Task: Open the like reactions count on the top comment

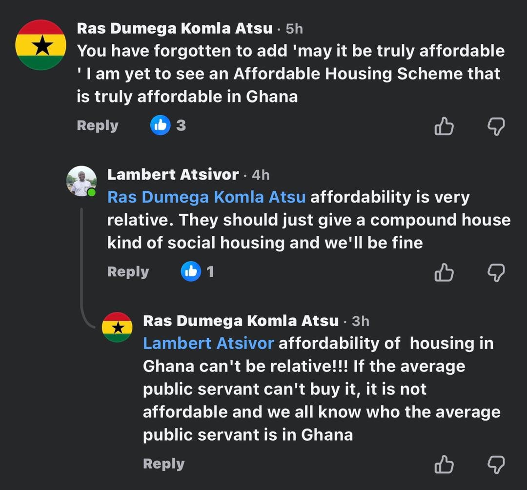Action: click(167, 125)
